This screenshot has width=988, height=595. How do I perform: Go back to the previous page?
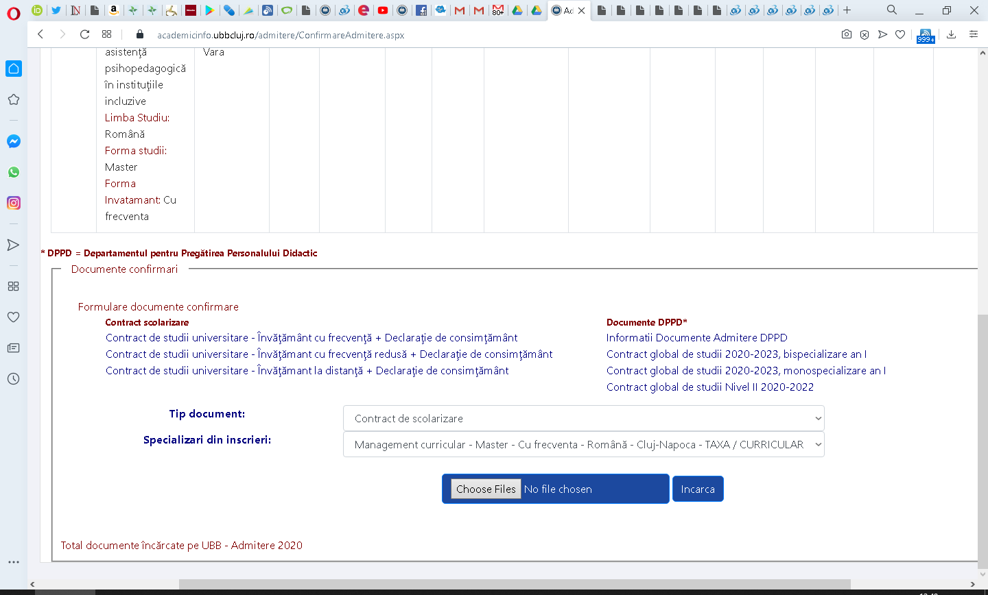pos(40,34)
